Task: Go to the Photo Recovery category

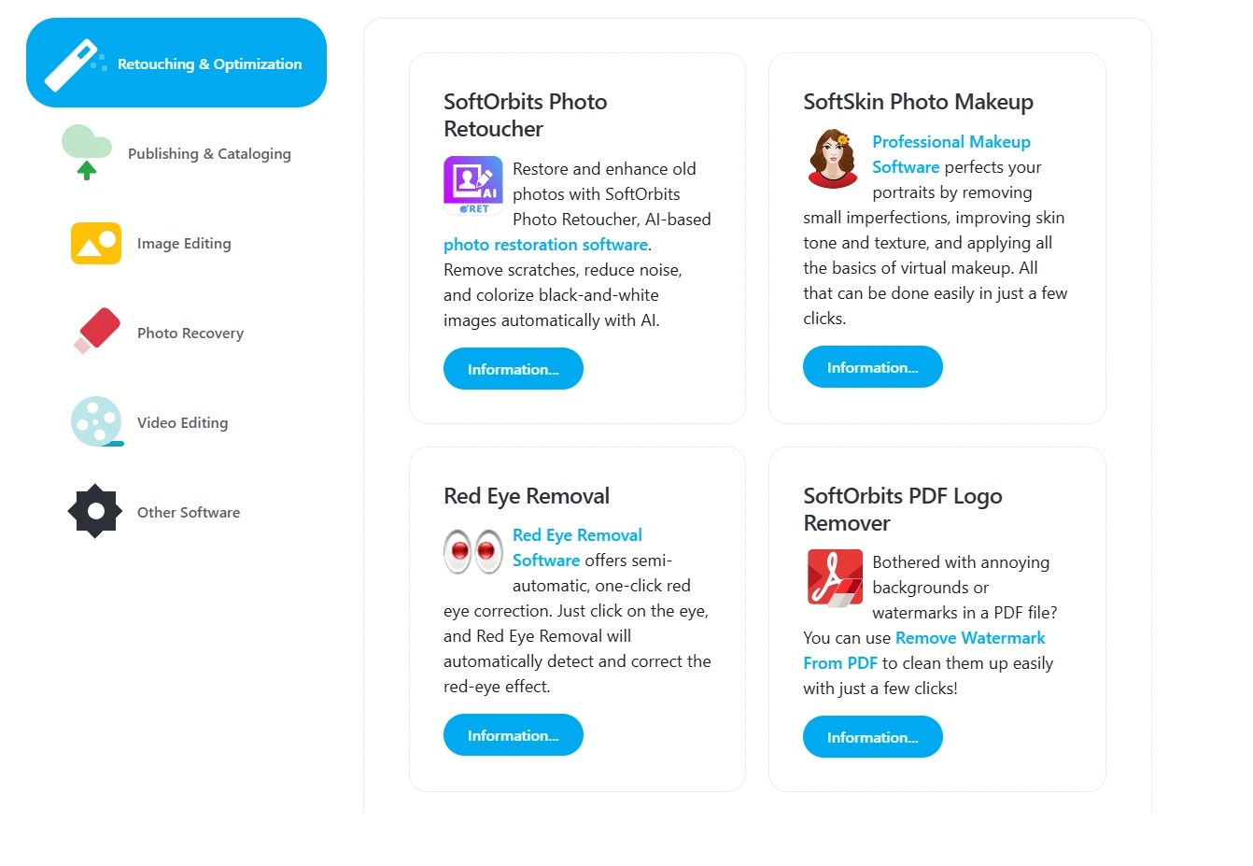Action: (190, 333)
